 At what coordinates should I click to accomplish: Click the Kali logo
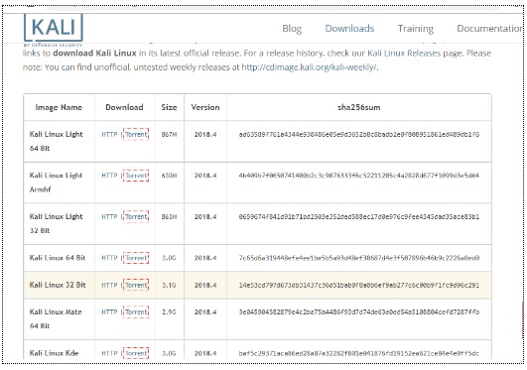click(x=54, y=29)
